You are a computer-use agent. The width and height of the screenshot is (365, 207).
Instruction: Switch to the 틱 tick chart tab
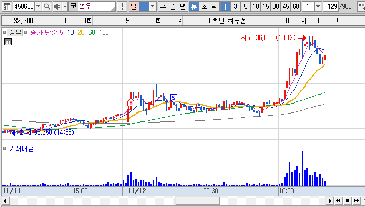coord(214,6)
